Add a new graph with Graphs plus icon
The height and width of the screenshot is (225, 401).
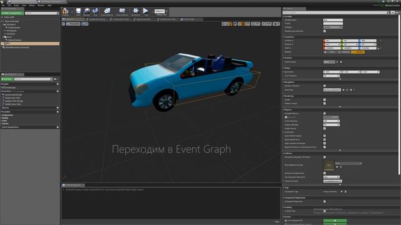pyautogui.click(x=58, y=84)
